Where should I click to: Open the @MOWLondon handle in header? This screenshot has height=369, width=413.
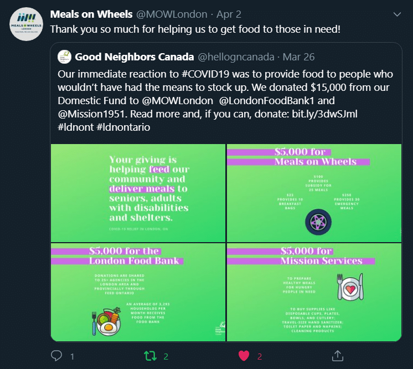pos(172,14)
